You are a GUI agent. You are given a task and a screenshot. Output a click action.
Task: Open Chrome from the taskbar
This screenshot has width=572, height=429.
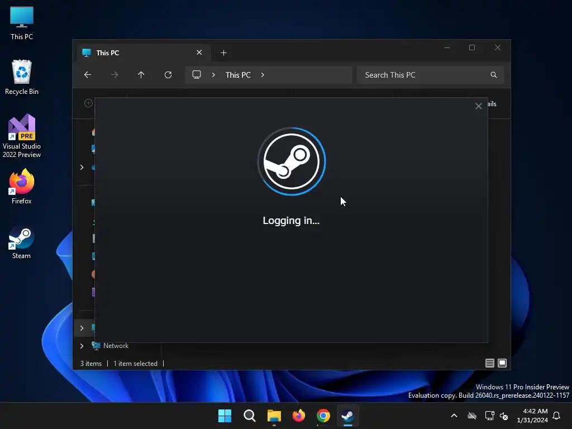[323, 416]
